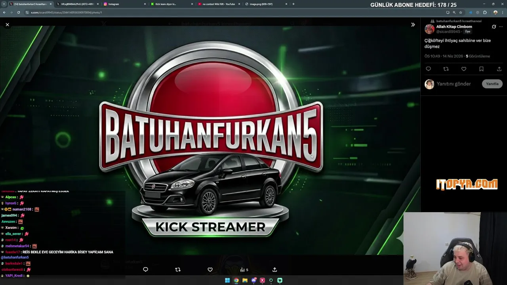This screenshot has width=507, height=285.
Task: Share icon in the tweet sidebar
Action: pyautogui.click(x=499, y=69)
